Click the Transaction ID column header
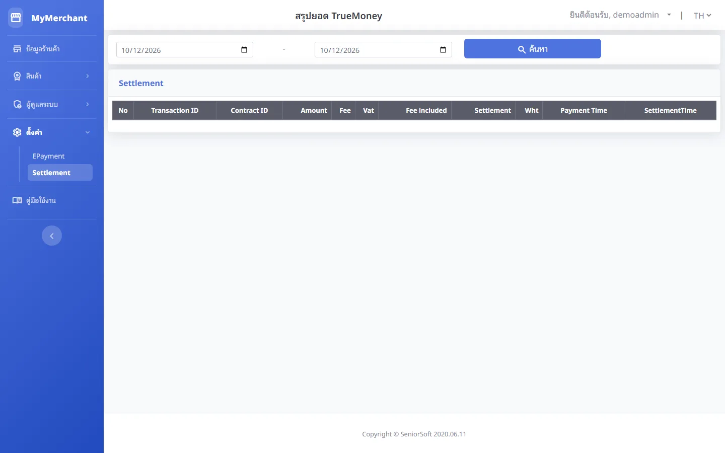The height and width of the screenshot is (453, 725). click(175, 110)
